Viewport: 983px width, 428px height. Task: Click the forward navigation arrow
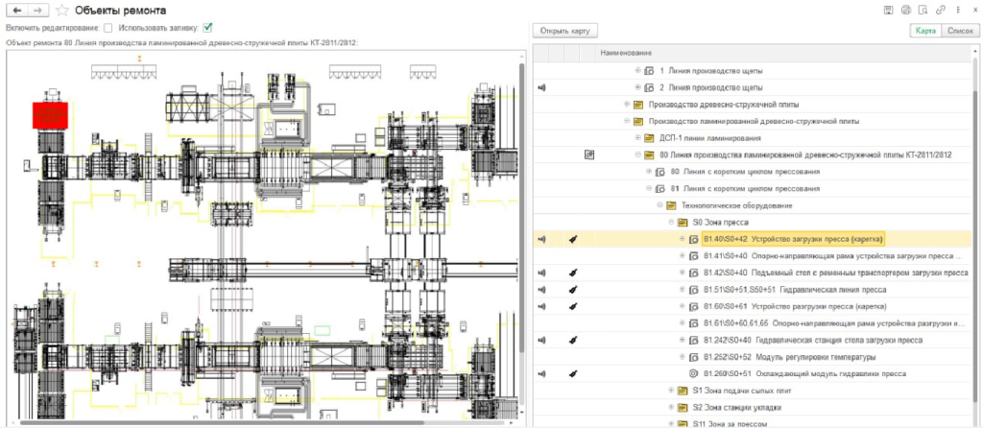click(37, 10)
